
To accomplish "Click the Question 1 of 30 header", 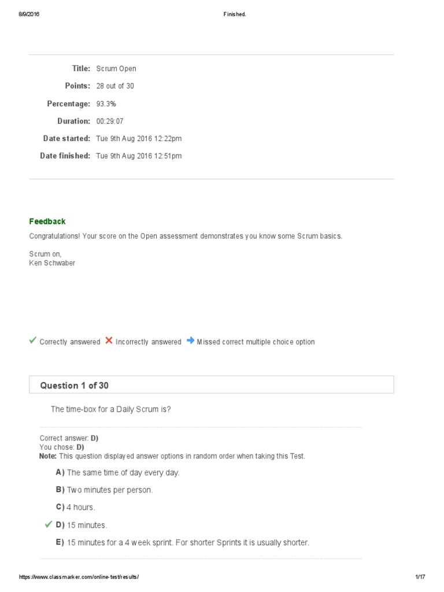I will (74, 386).
